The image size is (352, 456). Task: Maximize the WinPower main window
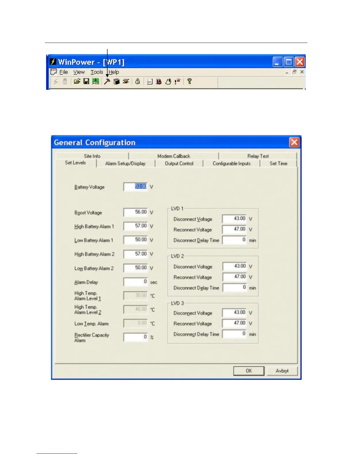tap(288, 62)
